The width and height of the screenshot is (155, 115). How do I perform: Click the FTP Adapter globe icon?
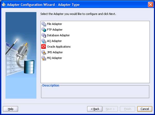44,30
